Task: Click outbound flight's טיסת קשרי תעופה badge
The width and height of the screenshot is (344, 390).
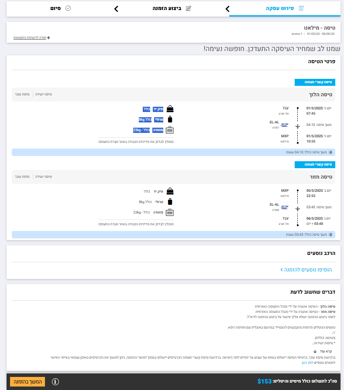Action: click(315, 82)
